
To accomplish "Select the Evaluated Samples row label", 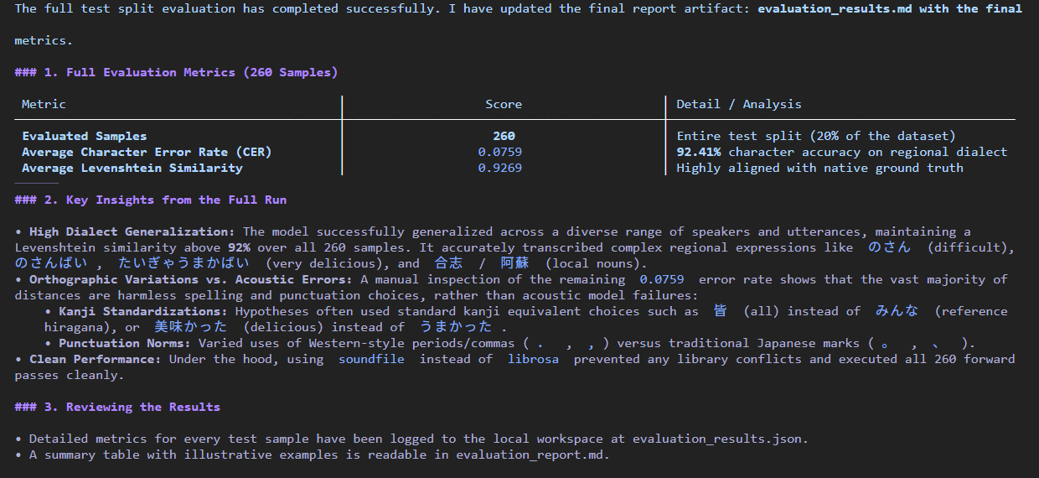I will (x=85, y=136).
